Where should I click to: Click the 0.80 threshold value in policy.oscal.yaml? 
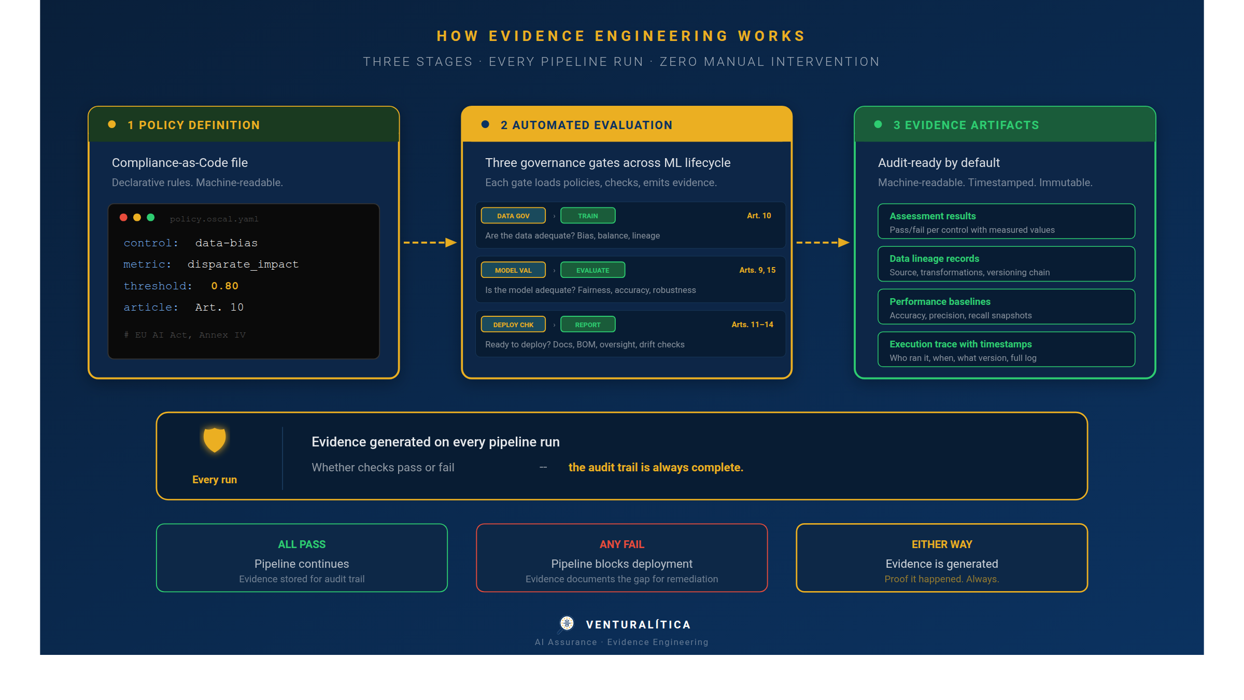[x=225, y=285]
